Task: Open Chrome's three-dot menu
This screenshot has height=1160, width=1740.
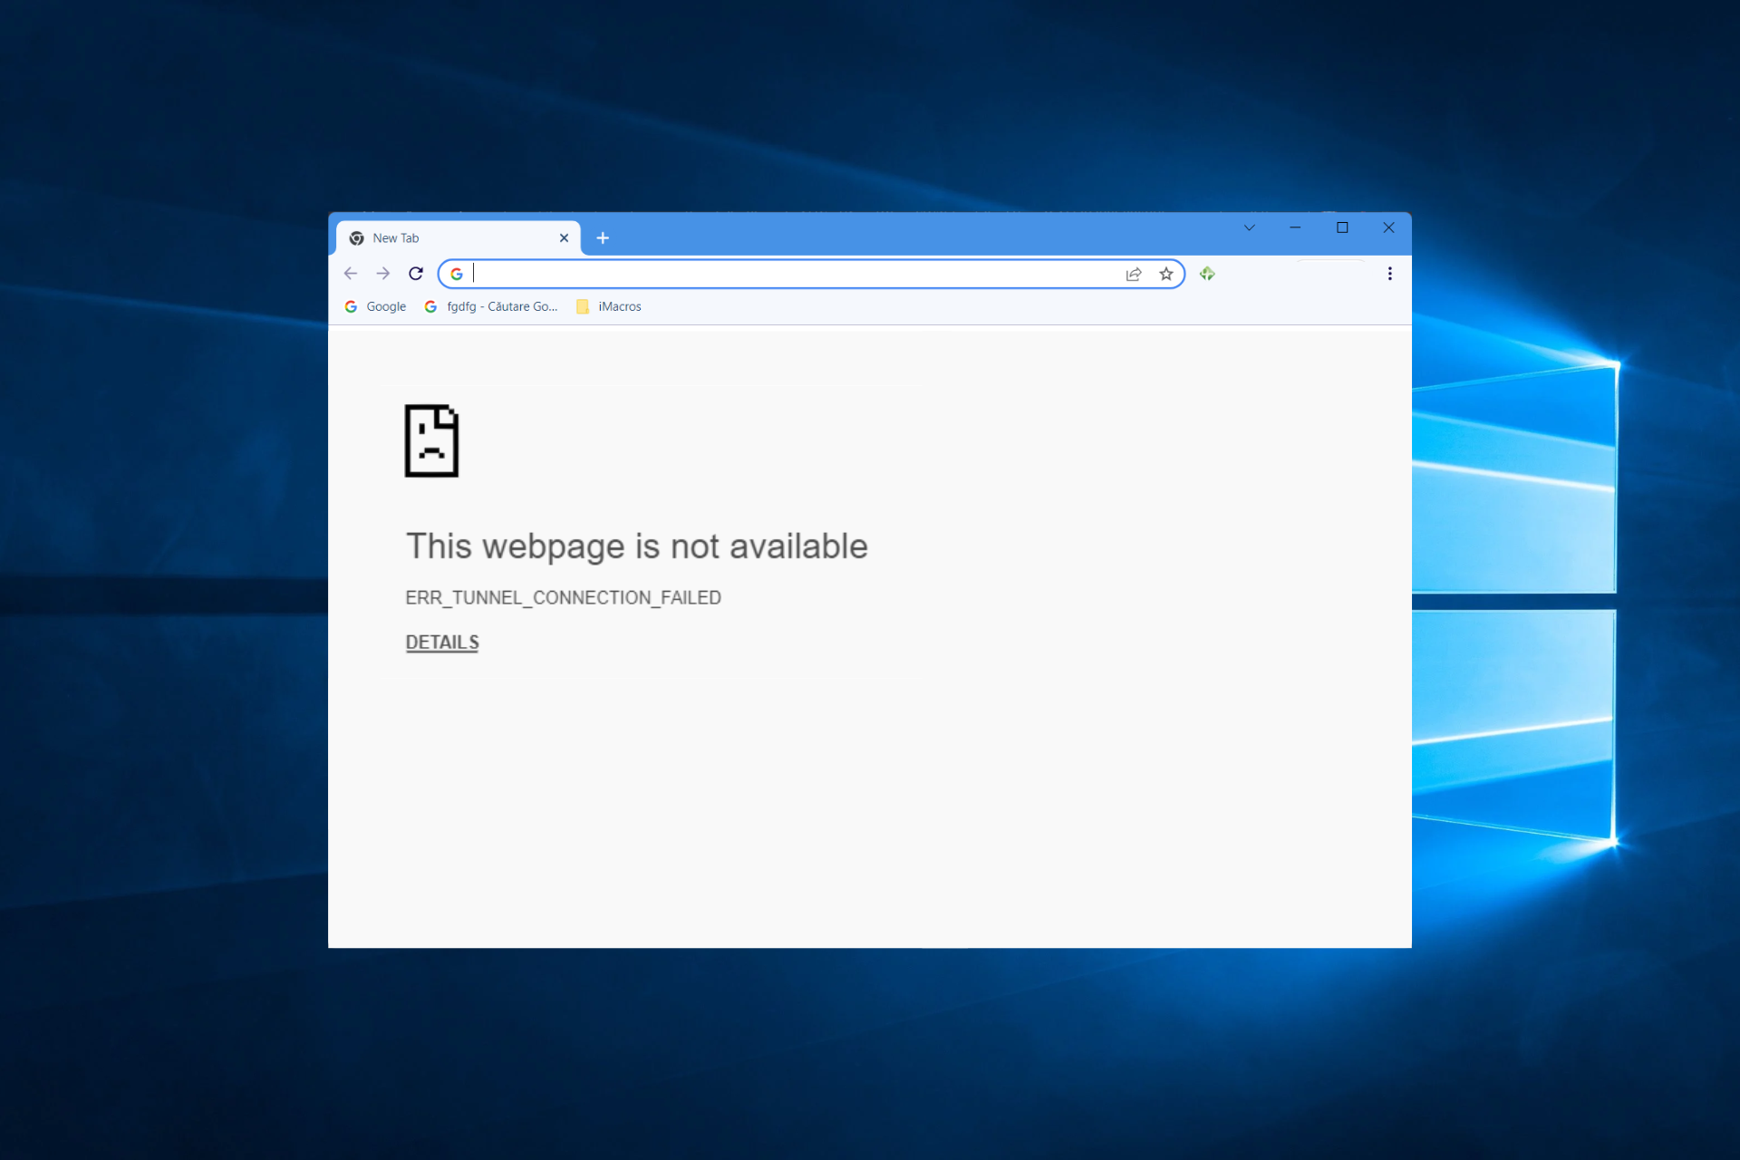Action: (1389, 274)
